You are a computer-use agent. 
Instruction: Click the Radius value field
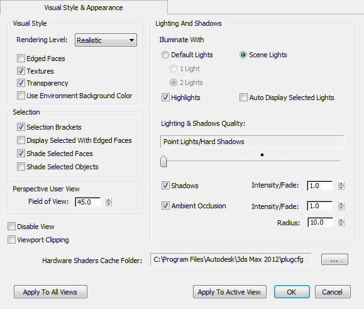click(x=321, y=222)
